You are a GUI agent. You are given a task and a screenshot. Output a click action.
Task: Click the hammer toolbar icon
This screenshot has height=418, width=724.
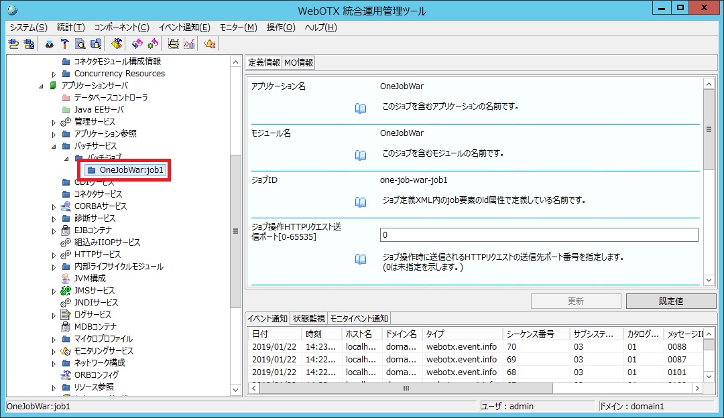tap(65, 44)
